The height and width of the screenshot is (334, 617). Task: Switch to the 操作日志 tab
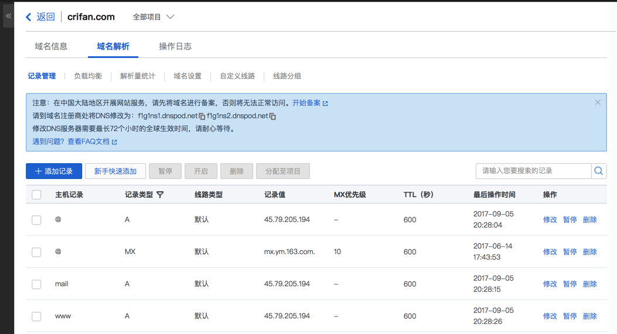(175, 46)
